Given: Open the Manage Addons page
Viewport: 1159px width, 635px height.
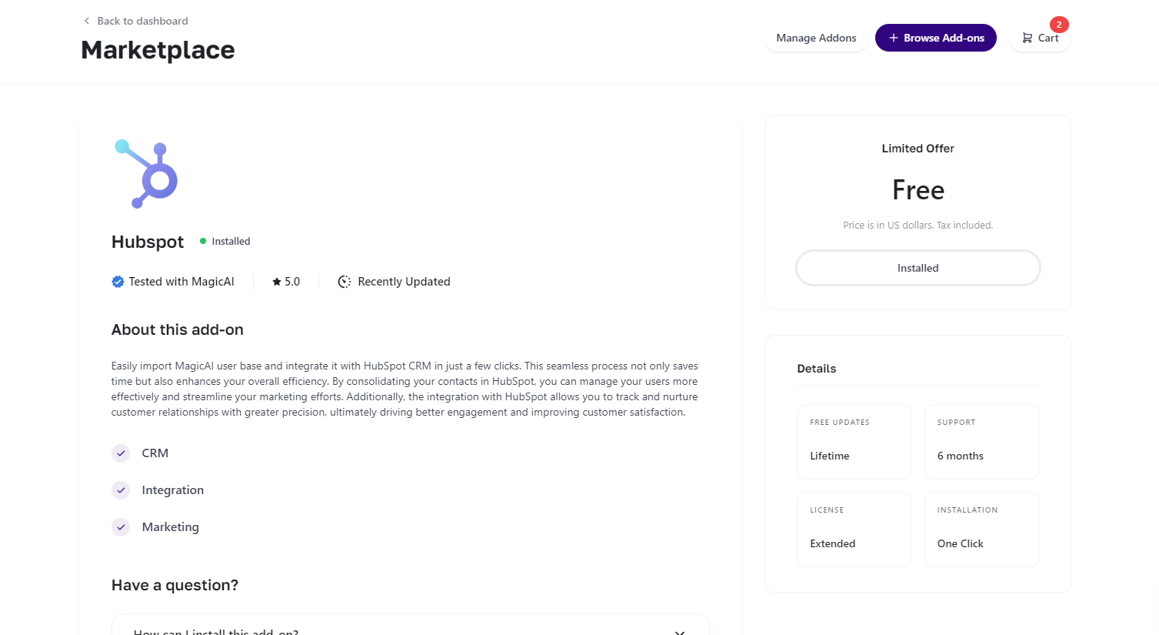Looking at the screenshot, I should pos(816,38).
